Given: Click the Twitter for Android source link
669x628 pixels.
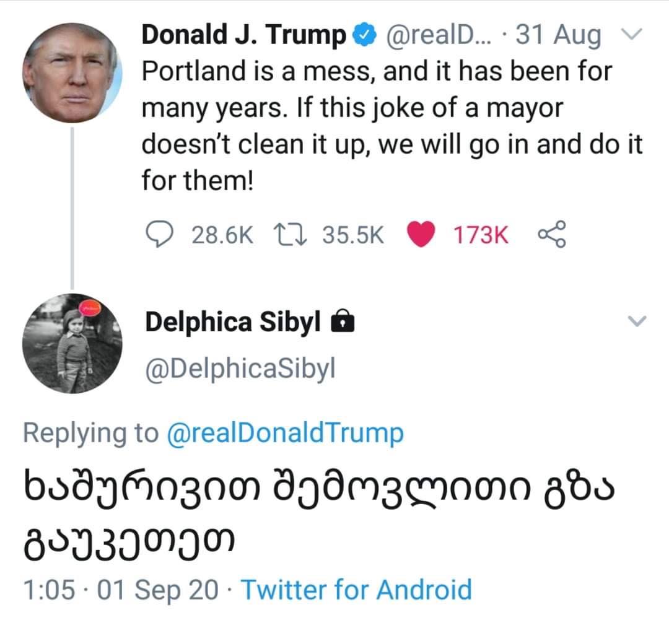Looking at the screenshot, I should click(356, 589).
